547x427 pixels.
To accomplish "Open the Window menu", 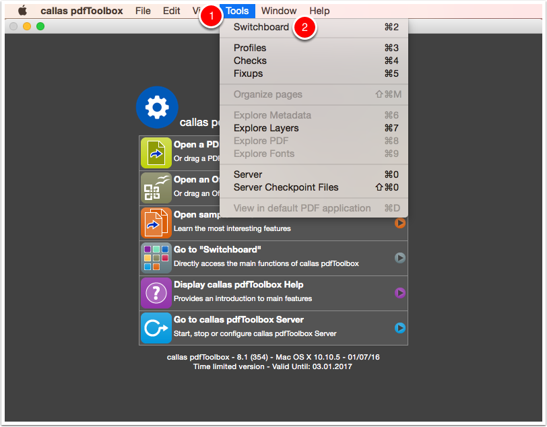I will pyautogui.click(x=279, y=11).
